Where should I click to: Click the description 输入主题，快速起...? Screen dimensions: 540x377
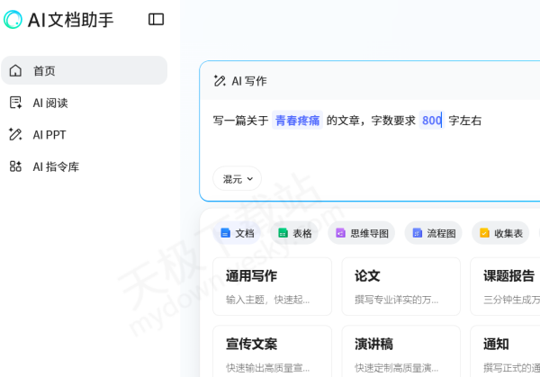267,300
